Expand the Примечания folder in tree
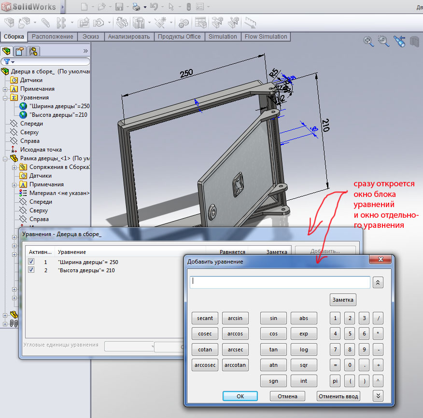The height and width of the screenshot is (418, 423). point(5,89)
